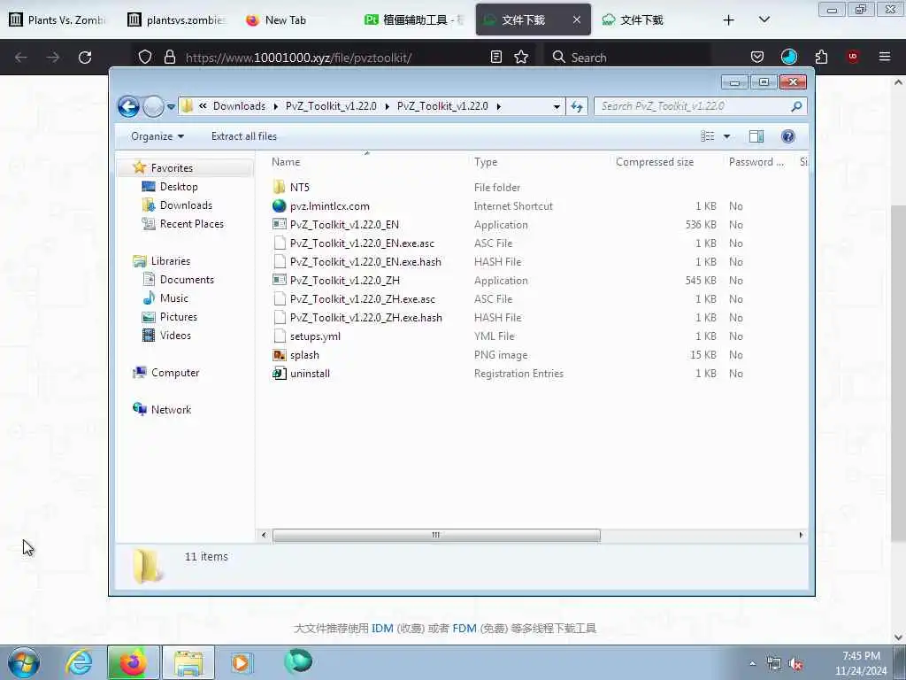Click Extract all files
The image size is (906, 680).
244,136
